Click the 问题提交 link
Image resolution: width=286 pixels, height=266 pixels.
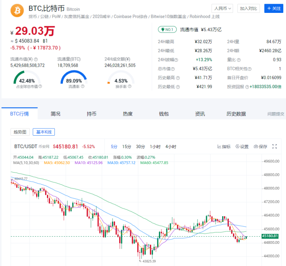[x=276, y=114]
